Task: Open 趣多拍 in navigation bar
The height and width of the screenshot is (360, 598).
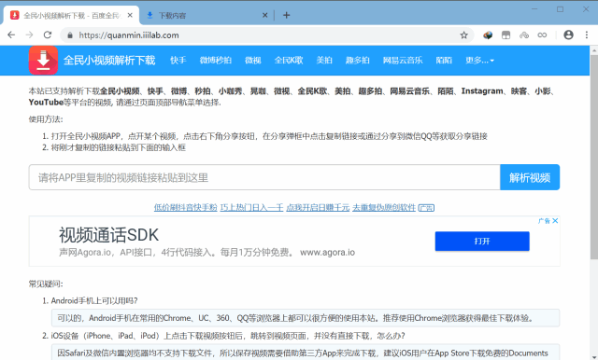Action: [357, 60]
